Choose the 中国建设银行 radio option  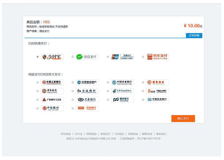coord(73,82)
